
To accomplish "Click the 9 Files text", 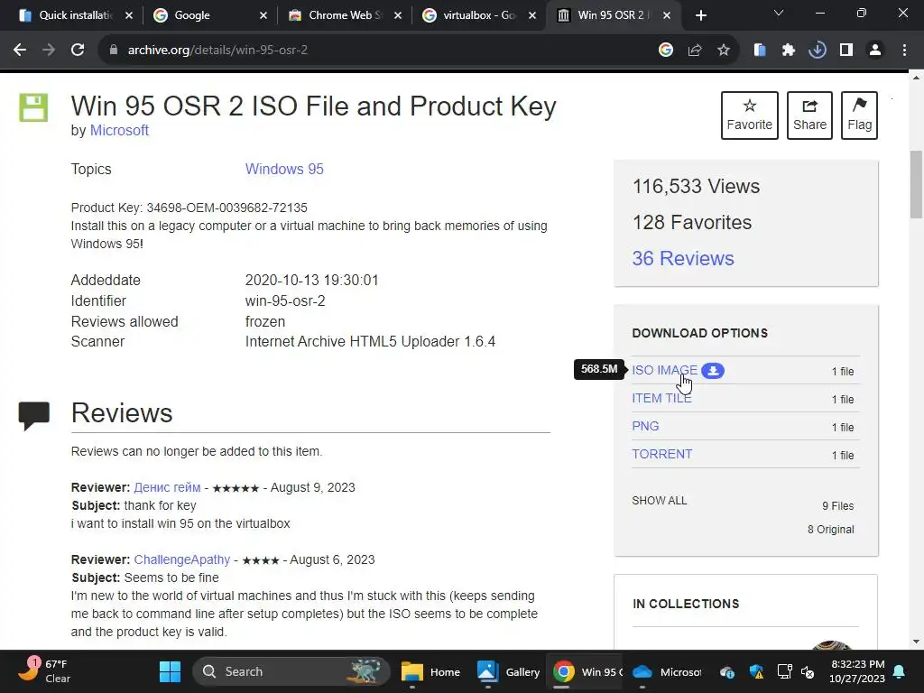I will pyautogui.click(x=838, y=505).
